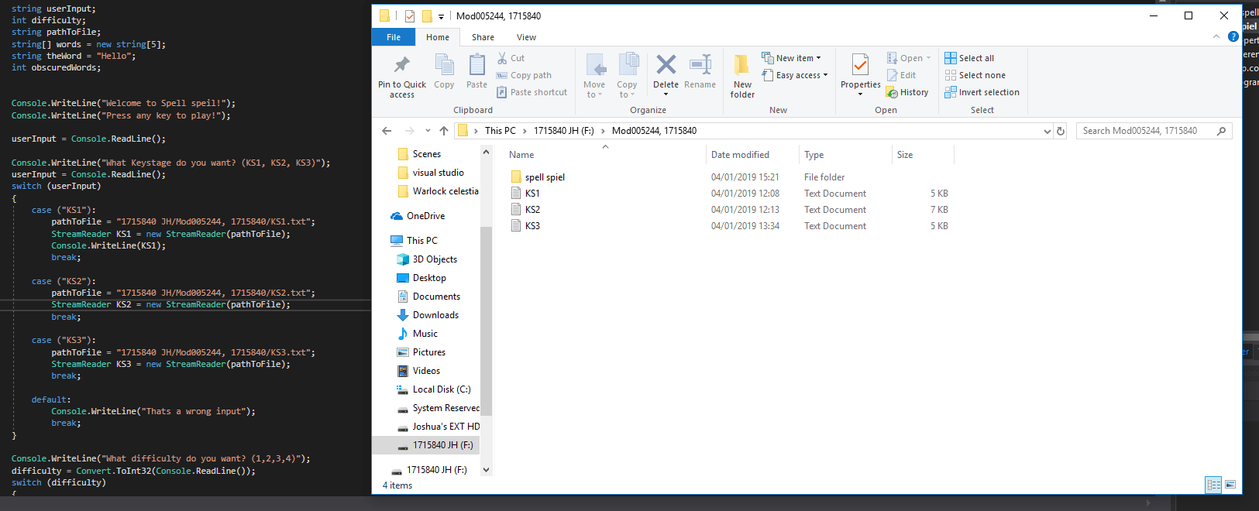This screenshot has height=511, width=1259.
Task: Open Properties with the checkmark icon
Action: (861, 76)
